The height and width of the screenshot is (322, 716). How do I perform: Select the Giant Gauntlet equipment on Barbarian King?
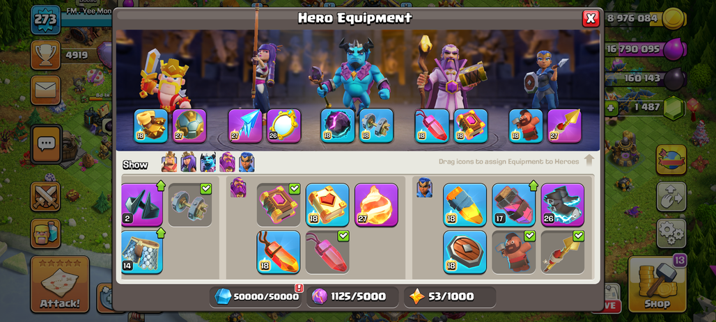pyautogui.click(x=150, y=126)
